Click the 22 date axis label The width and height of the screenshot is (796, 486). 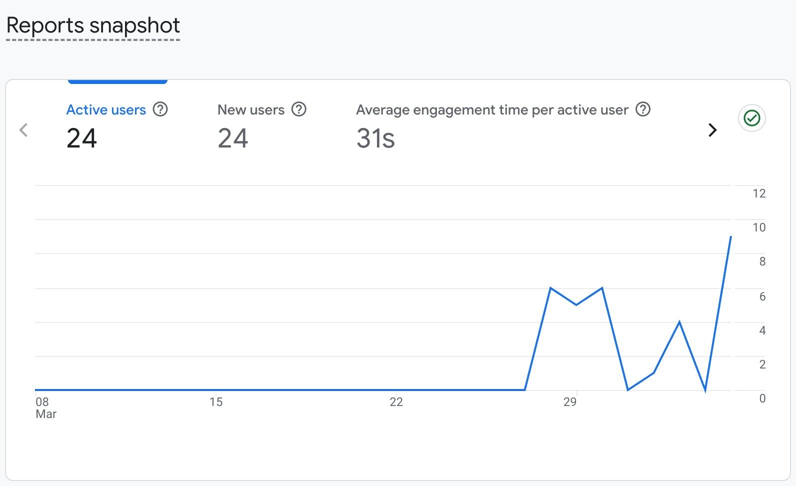point(396,402)
